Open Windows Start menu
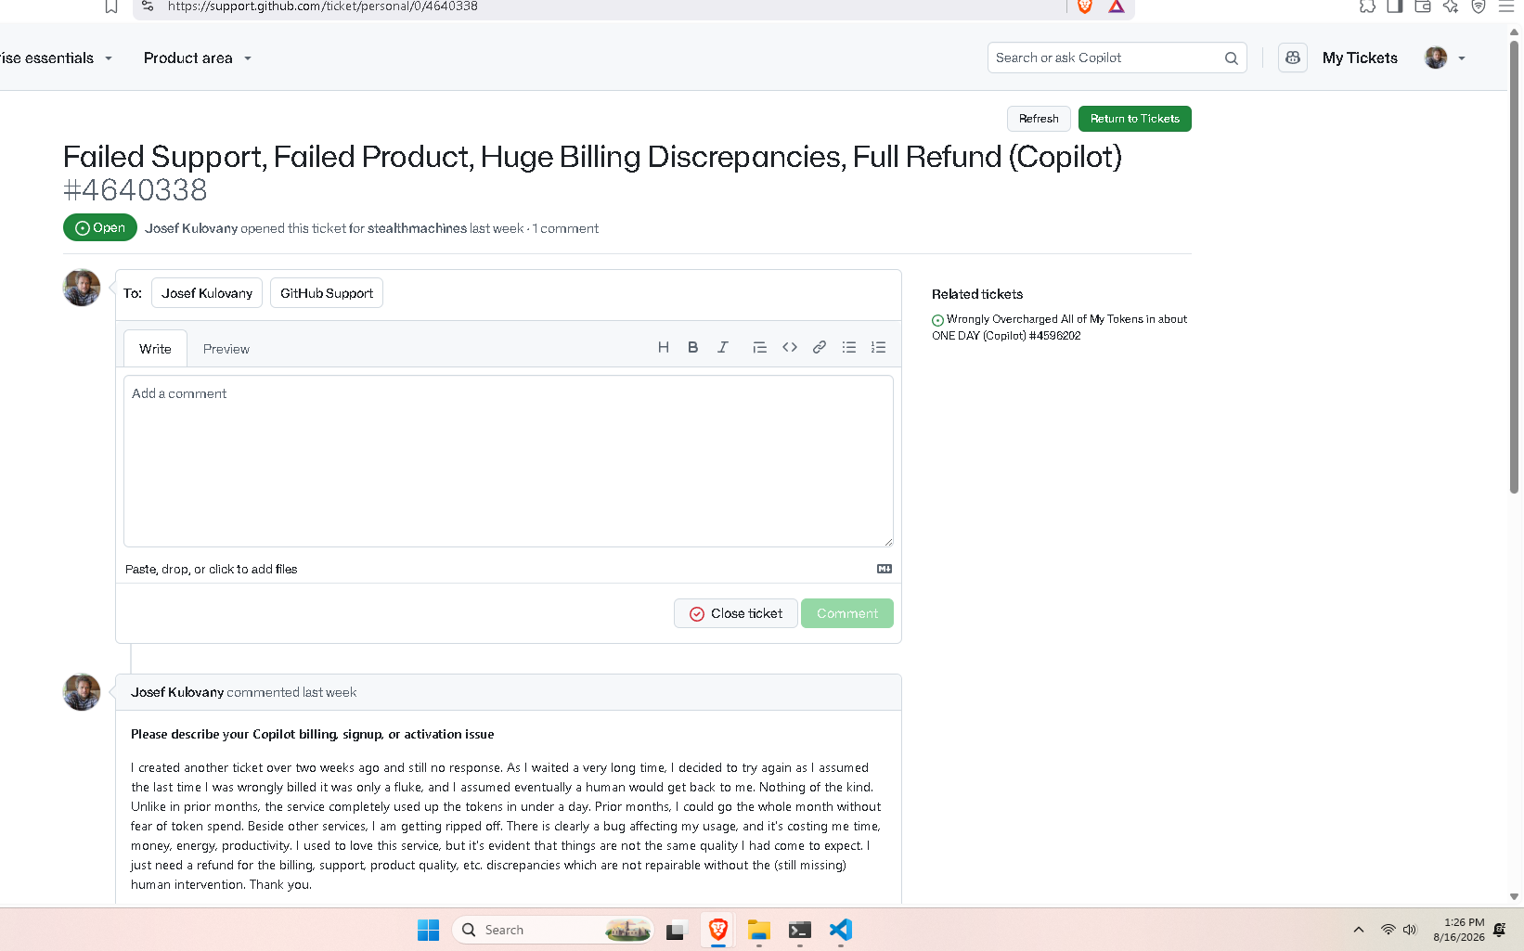The height and width of the screenshot is (951, 1524). click(x=428, y=930)
